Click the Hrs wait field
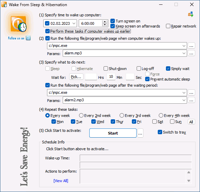This screenshot has height=192, width=200. coord(91,77)
